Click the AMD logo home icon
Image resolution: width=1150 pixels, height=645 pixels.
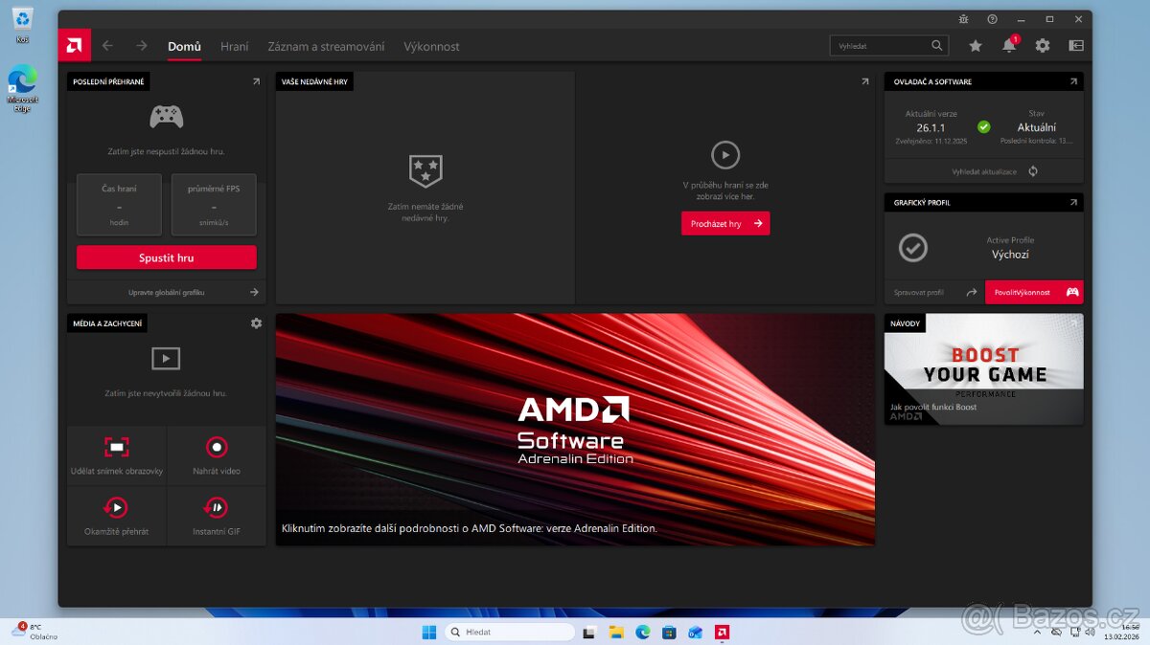tap(75, 45)
